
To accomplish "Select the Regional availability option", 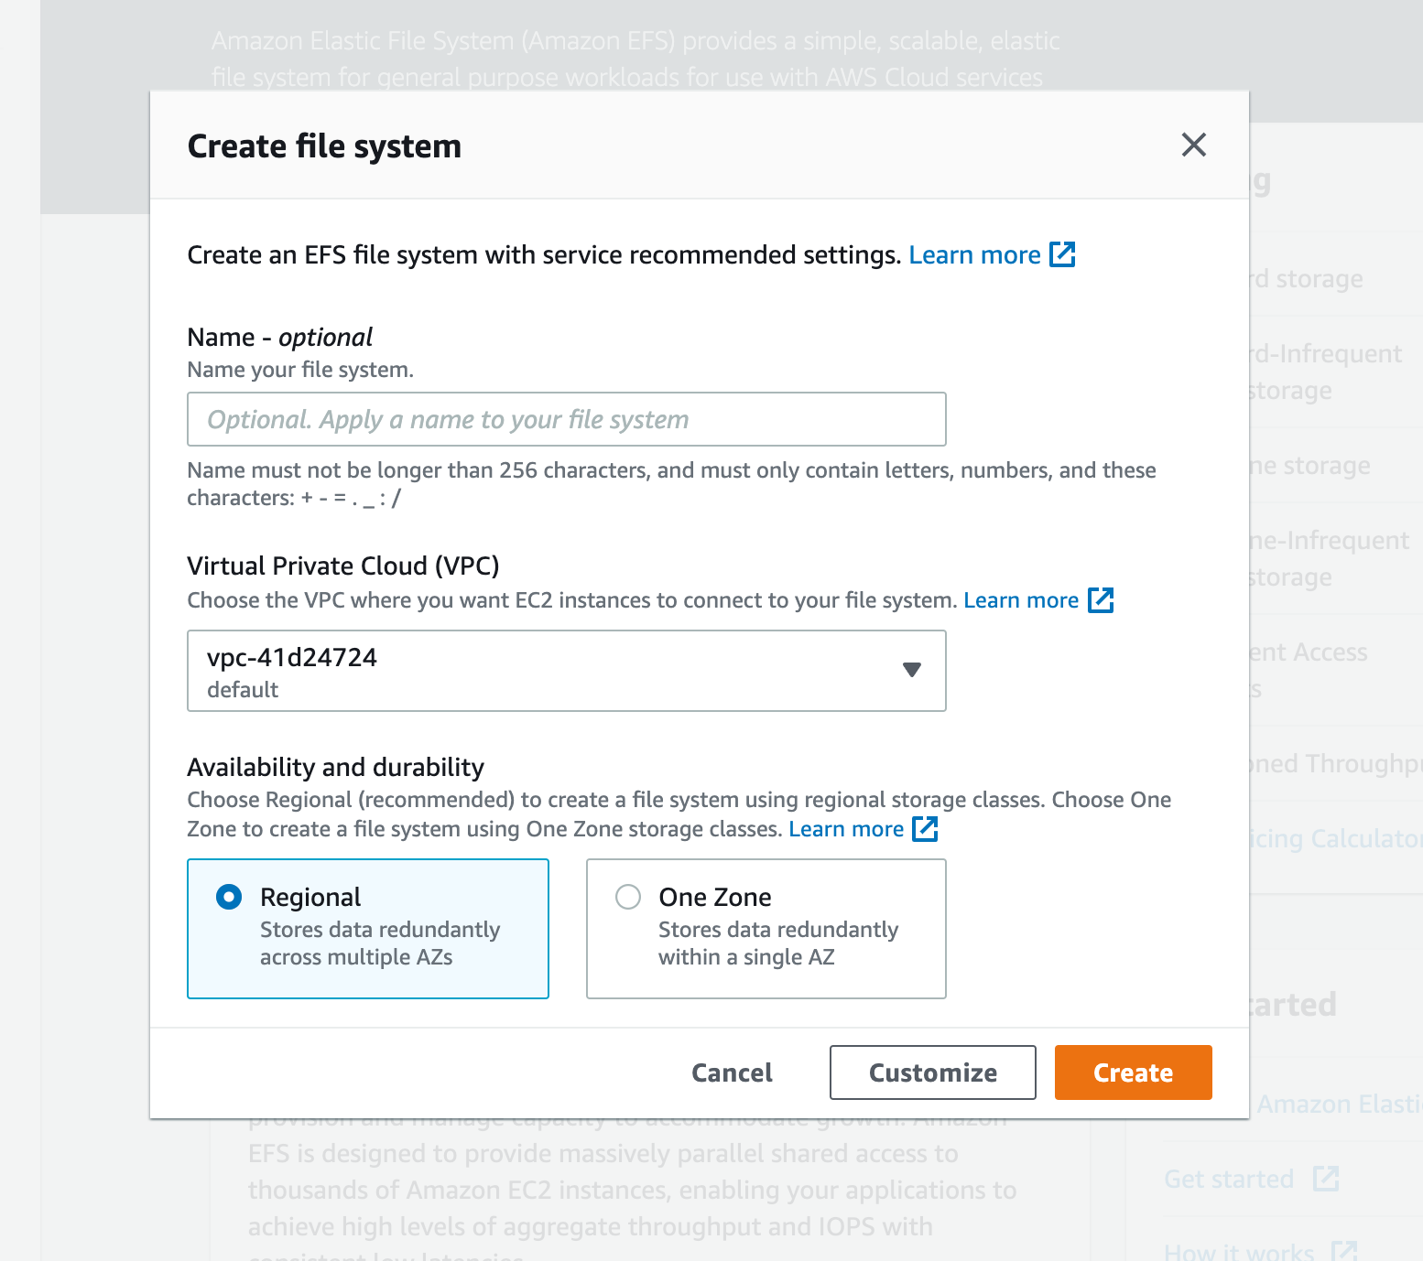I will 228,897.
